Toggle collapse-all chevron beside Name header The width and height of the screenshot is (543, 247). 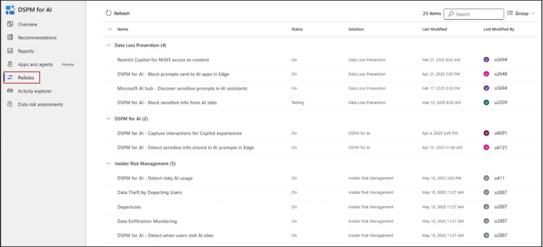pyautogui.click(x=110, y=29)
